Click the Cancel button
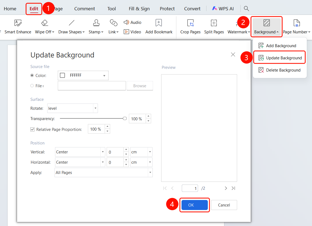Viewport: 312px width, 226px height. click(224, 205)
